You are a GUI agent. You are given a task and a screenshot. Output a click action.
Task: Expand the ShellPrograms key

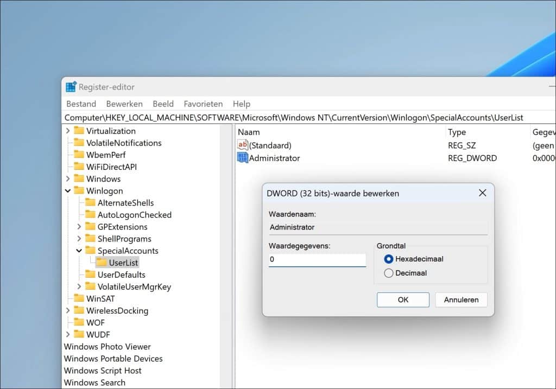(x=79, y=239)
